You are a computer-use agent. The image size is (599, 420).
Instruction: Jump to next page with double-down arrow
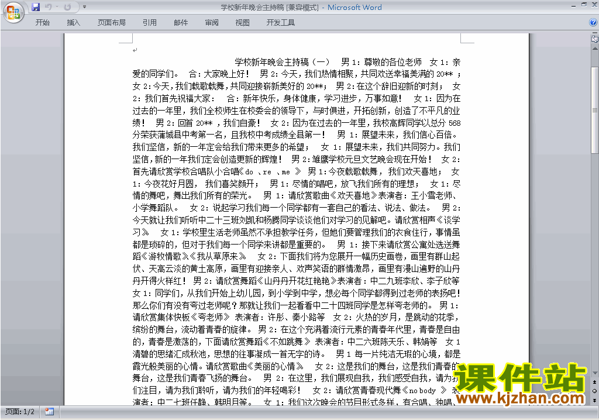[595, 400]
